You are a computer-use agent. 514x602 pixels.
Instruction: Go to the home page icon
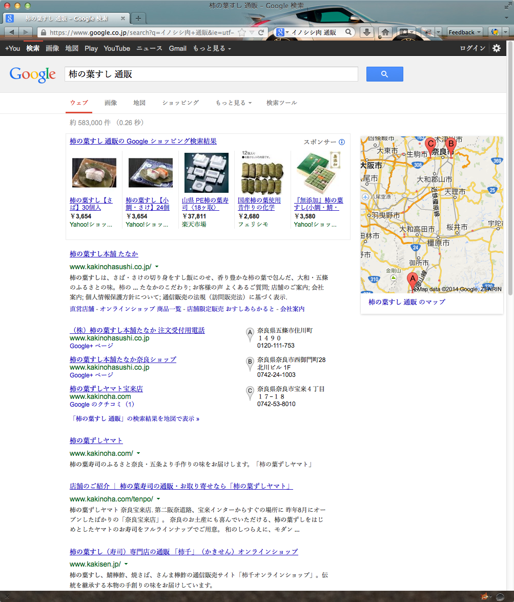pos(385,32)
